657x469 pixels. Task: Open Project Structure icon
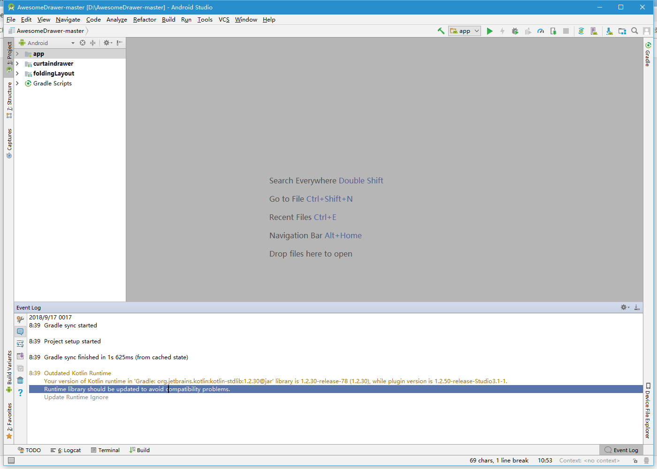(x=622, y=31)
